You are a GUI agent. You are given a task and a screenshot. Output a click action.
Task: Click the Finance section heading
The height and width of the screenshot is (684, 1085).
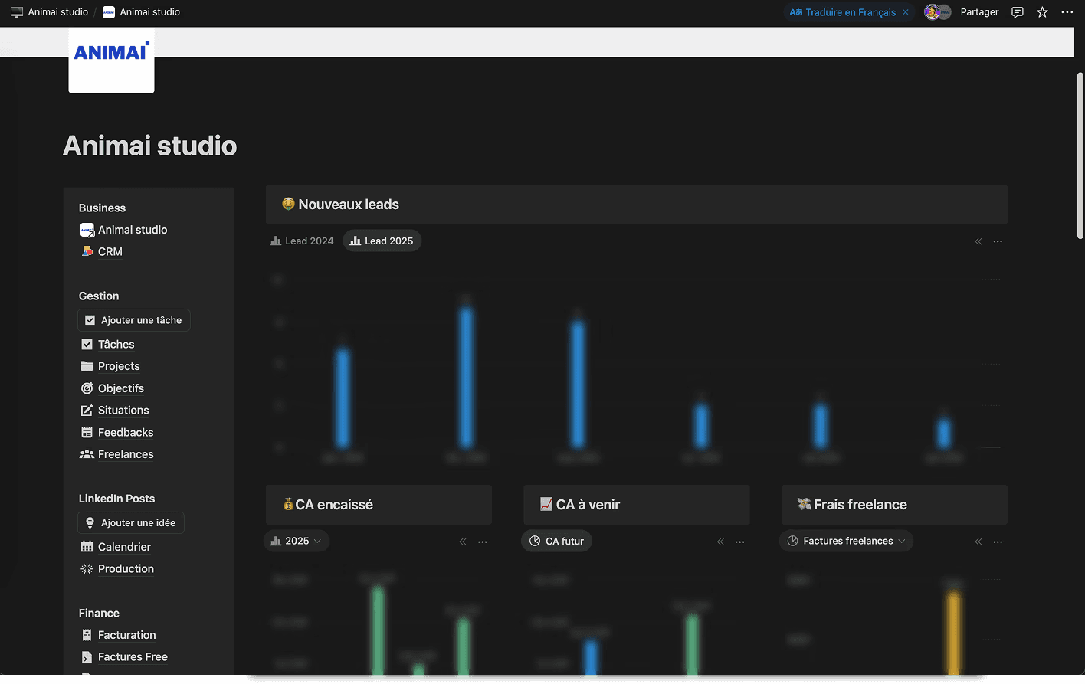[x=99, y=614]
